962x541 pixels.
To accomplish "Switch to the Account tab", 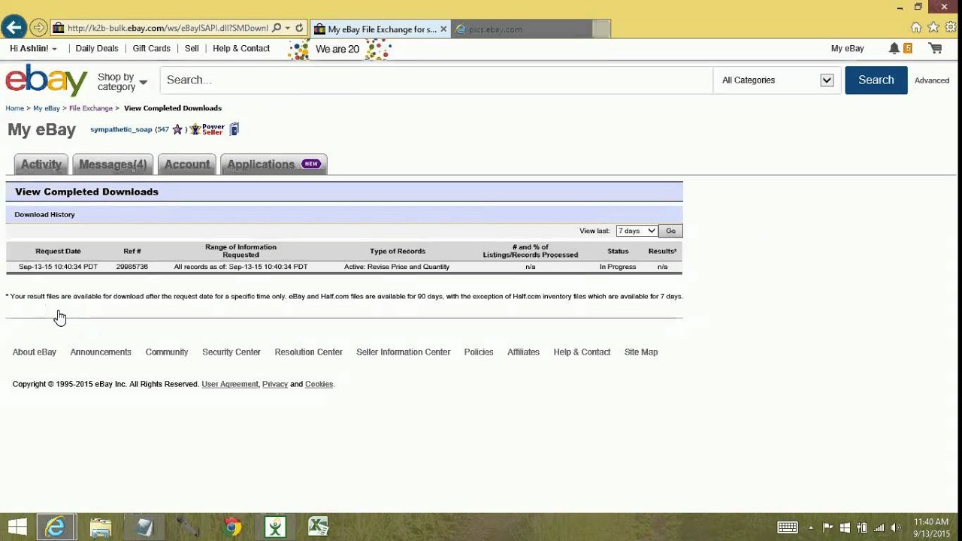I will point(187,165).
